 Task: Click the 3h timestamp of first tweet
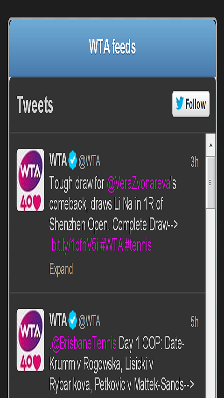(x=195, y=162)
